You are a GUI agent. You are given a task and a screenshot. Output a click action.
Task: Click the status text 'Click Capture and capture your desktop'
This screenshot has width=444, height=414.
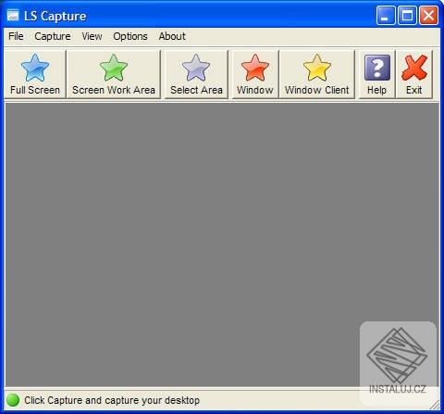pyautogui.click(x=112, y=400)
